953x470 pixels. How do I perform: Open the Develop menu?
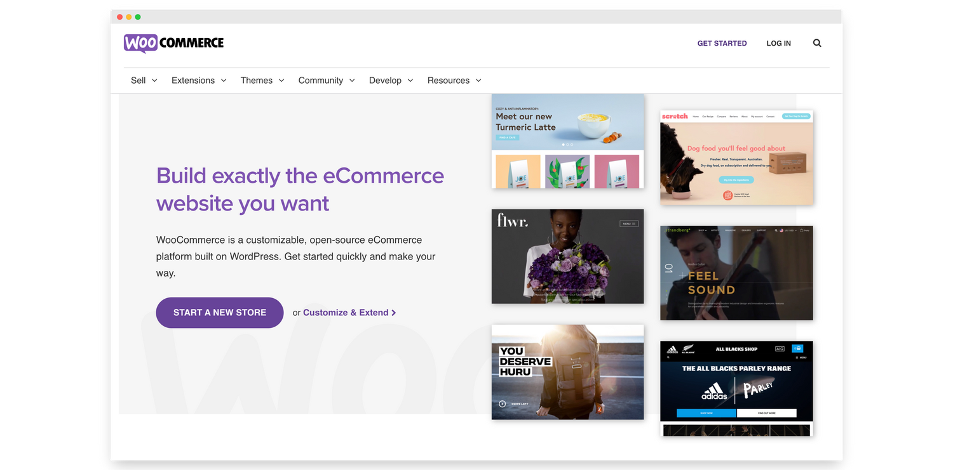coord(391,81)
